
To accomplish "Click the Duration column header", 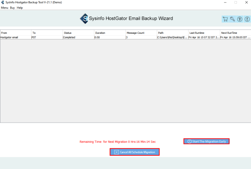I will coord(110,33).
